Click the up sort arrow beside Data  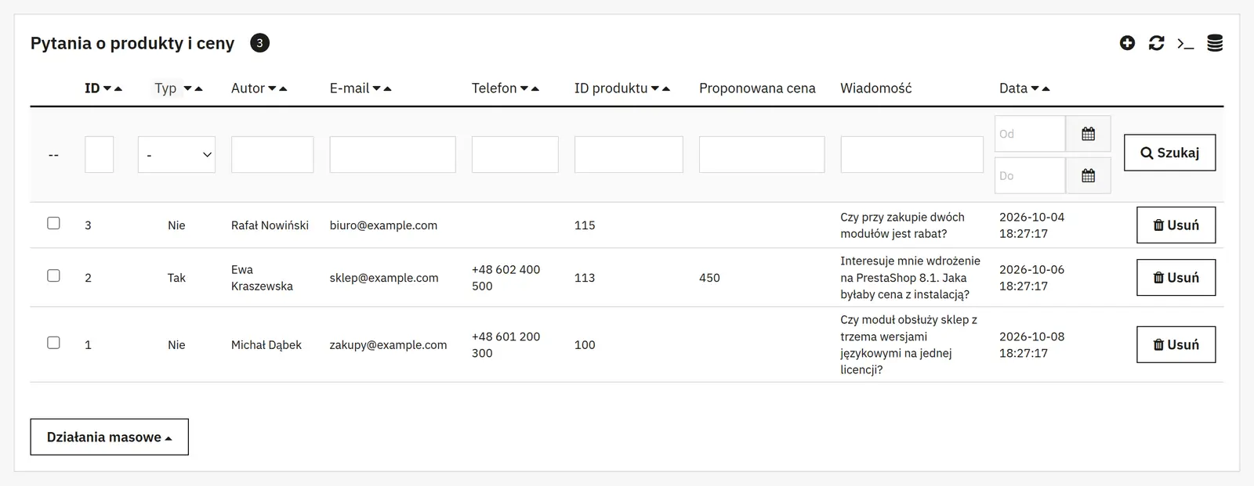(x=1046, y=89)
